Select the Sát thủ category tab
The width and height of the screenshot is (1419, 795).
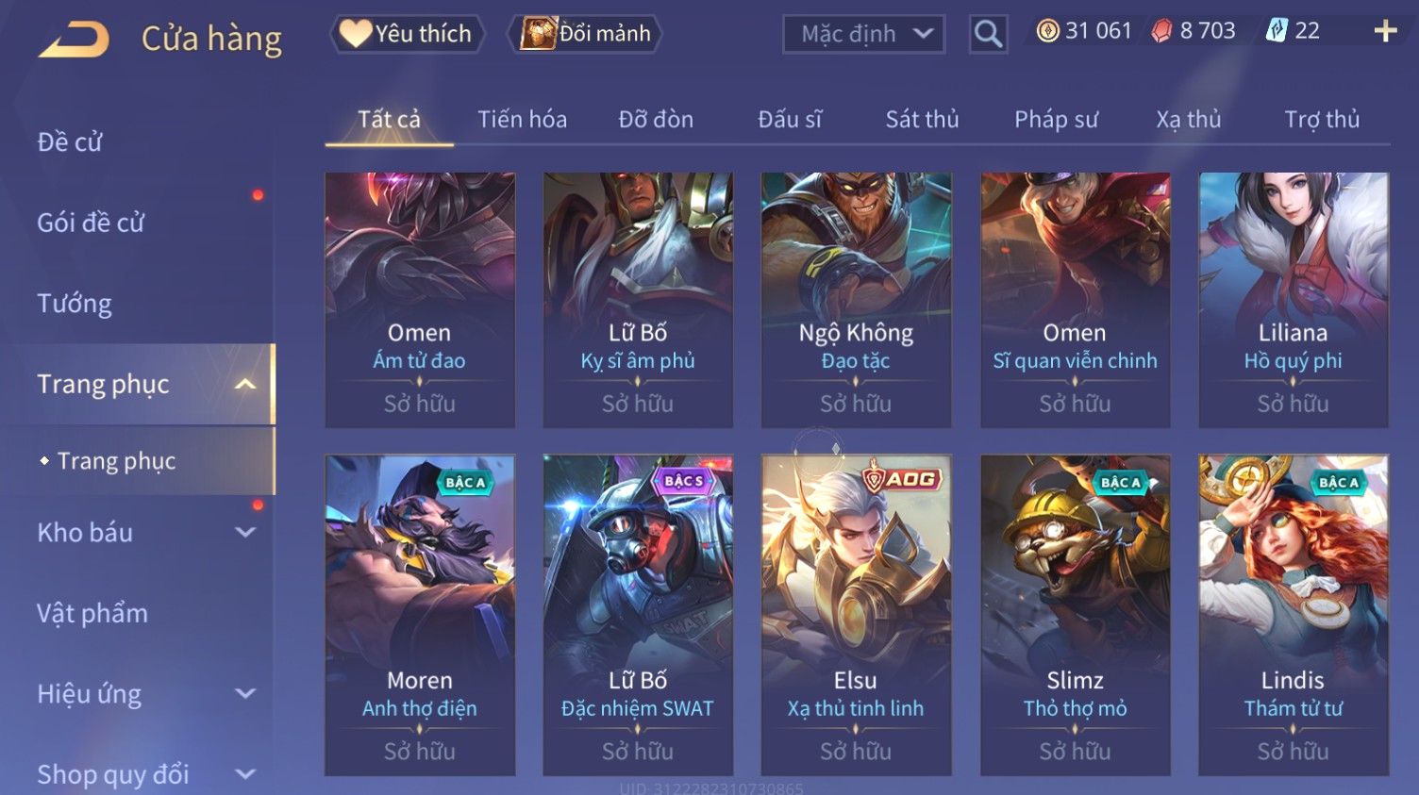coord(922,119)
